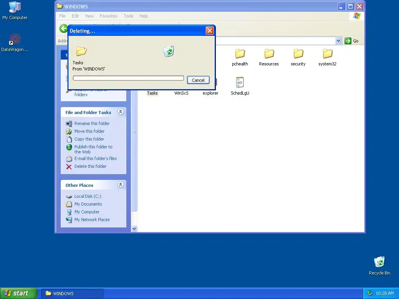Collapse the Other Places panel
This screenshot has height=299, width=399.
tap(121, 184)
